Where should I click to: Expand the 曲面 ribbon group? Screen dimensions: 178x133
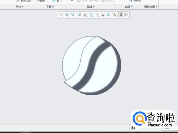pos(129,7)
